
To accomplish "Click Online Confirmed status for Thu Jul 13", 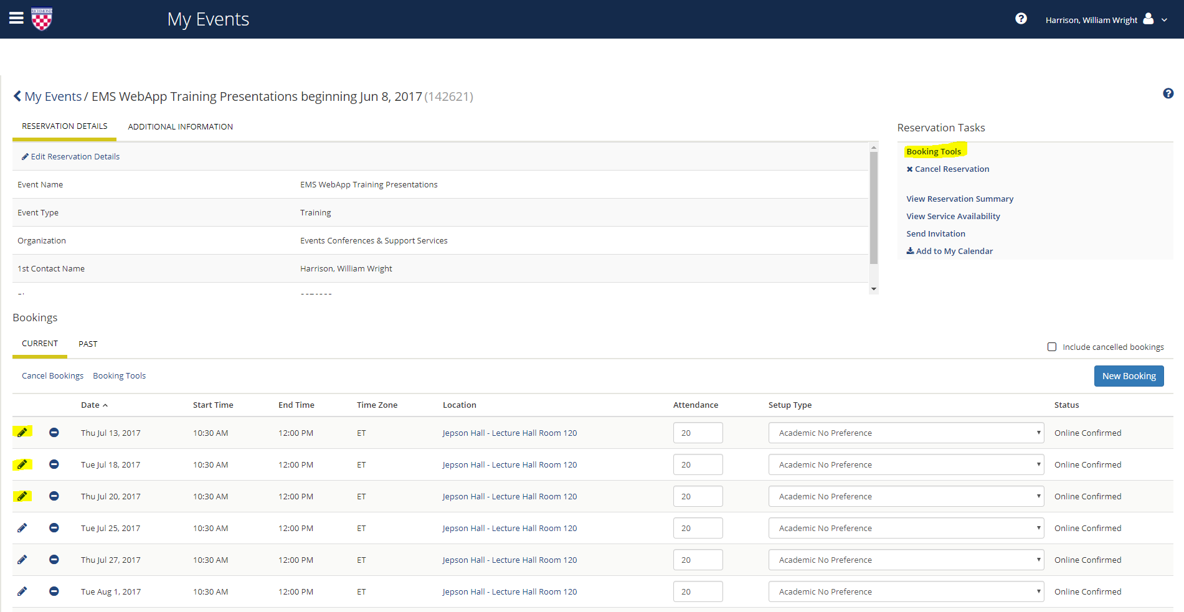I will coord(1087,433).
